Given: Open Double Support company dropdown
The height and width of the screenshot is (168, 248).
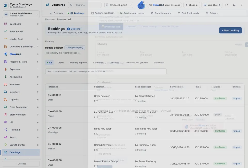Looking at the screenshot, I should (x=119, y=5).
